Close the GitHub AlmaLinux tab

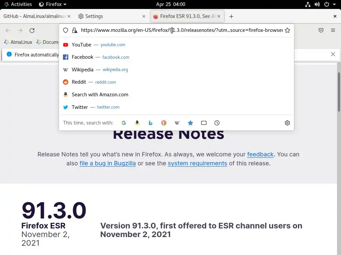[69, 16]
